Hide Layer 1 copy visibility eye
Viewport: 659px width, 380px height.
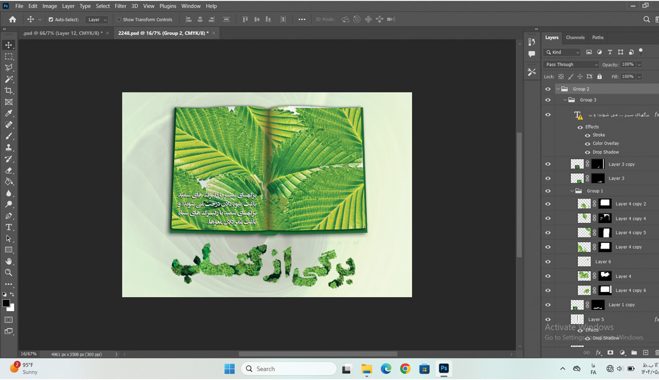coord(547,305)
